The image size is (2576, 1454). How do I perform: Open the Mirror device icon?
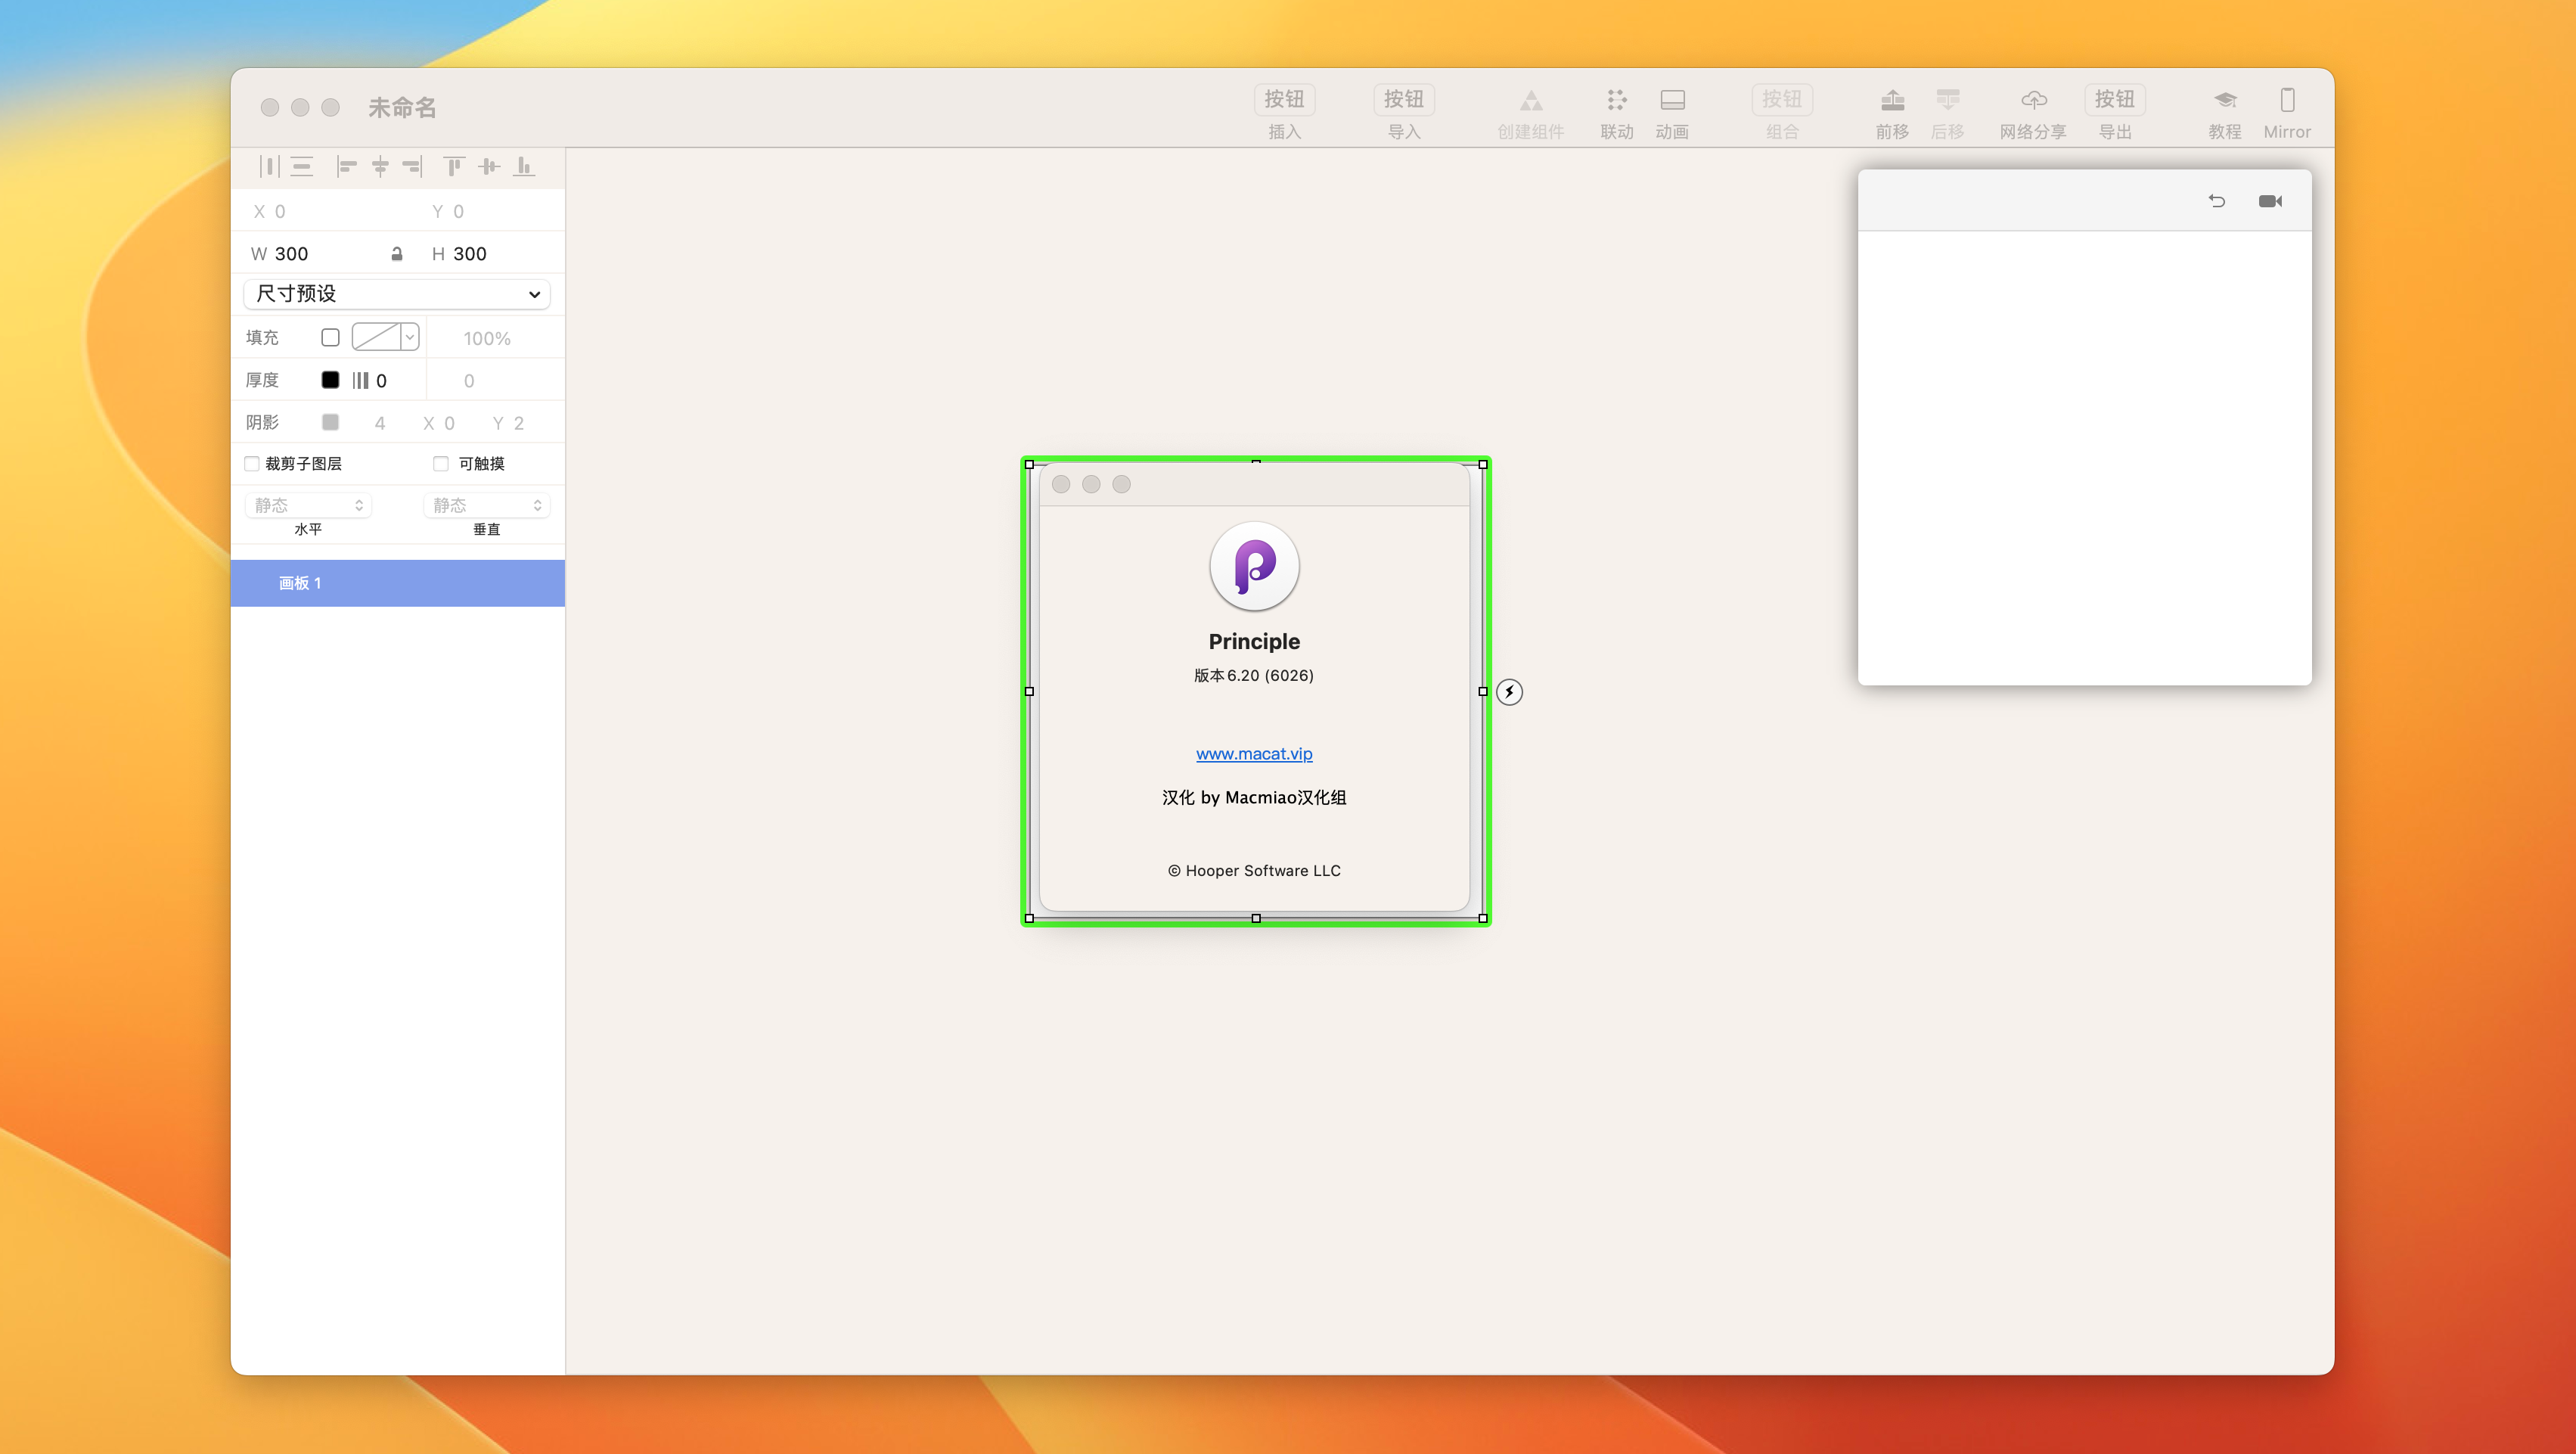click(2287, 100)
